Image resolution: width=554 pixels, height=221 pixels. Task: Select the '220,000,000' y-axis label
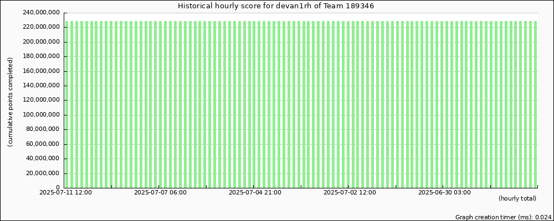click(x=43, y=28)
